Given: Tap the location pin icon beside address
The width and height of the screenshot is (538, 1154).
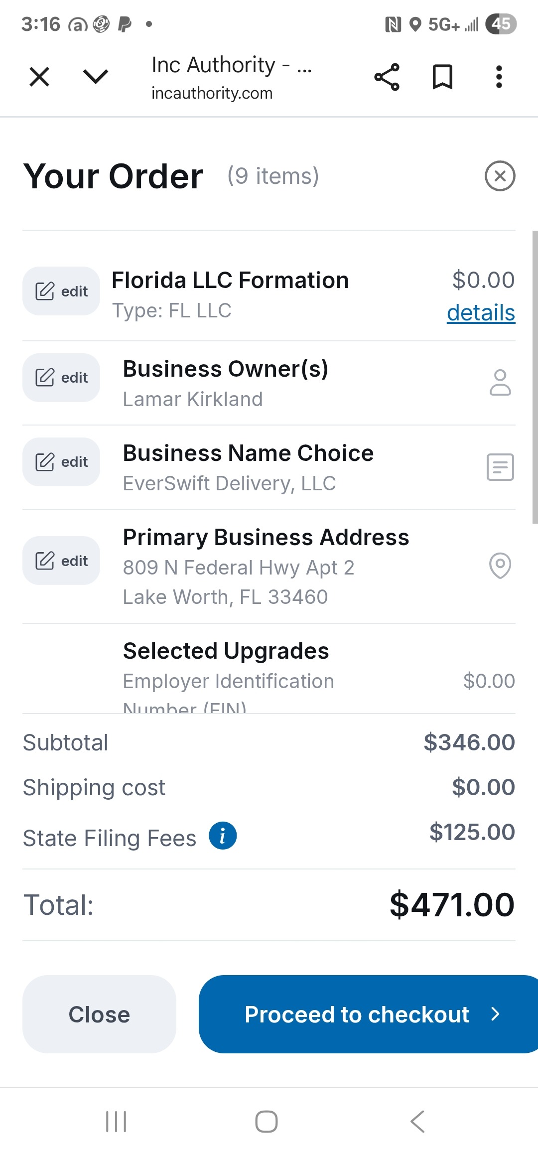Looking at the screenshot, I should tap(500, 566).
